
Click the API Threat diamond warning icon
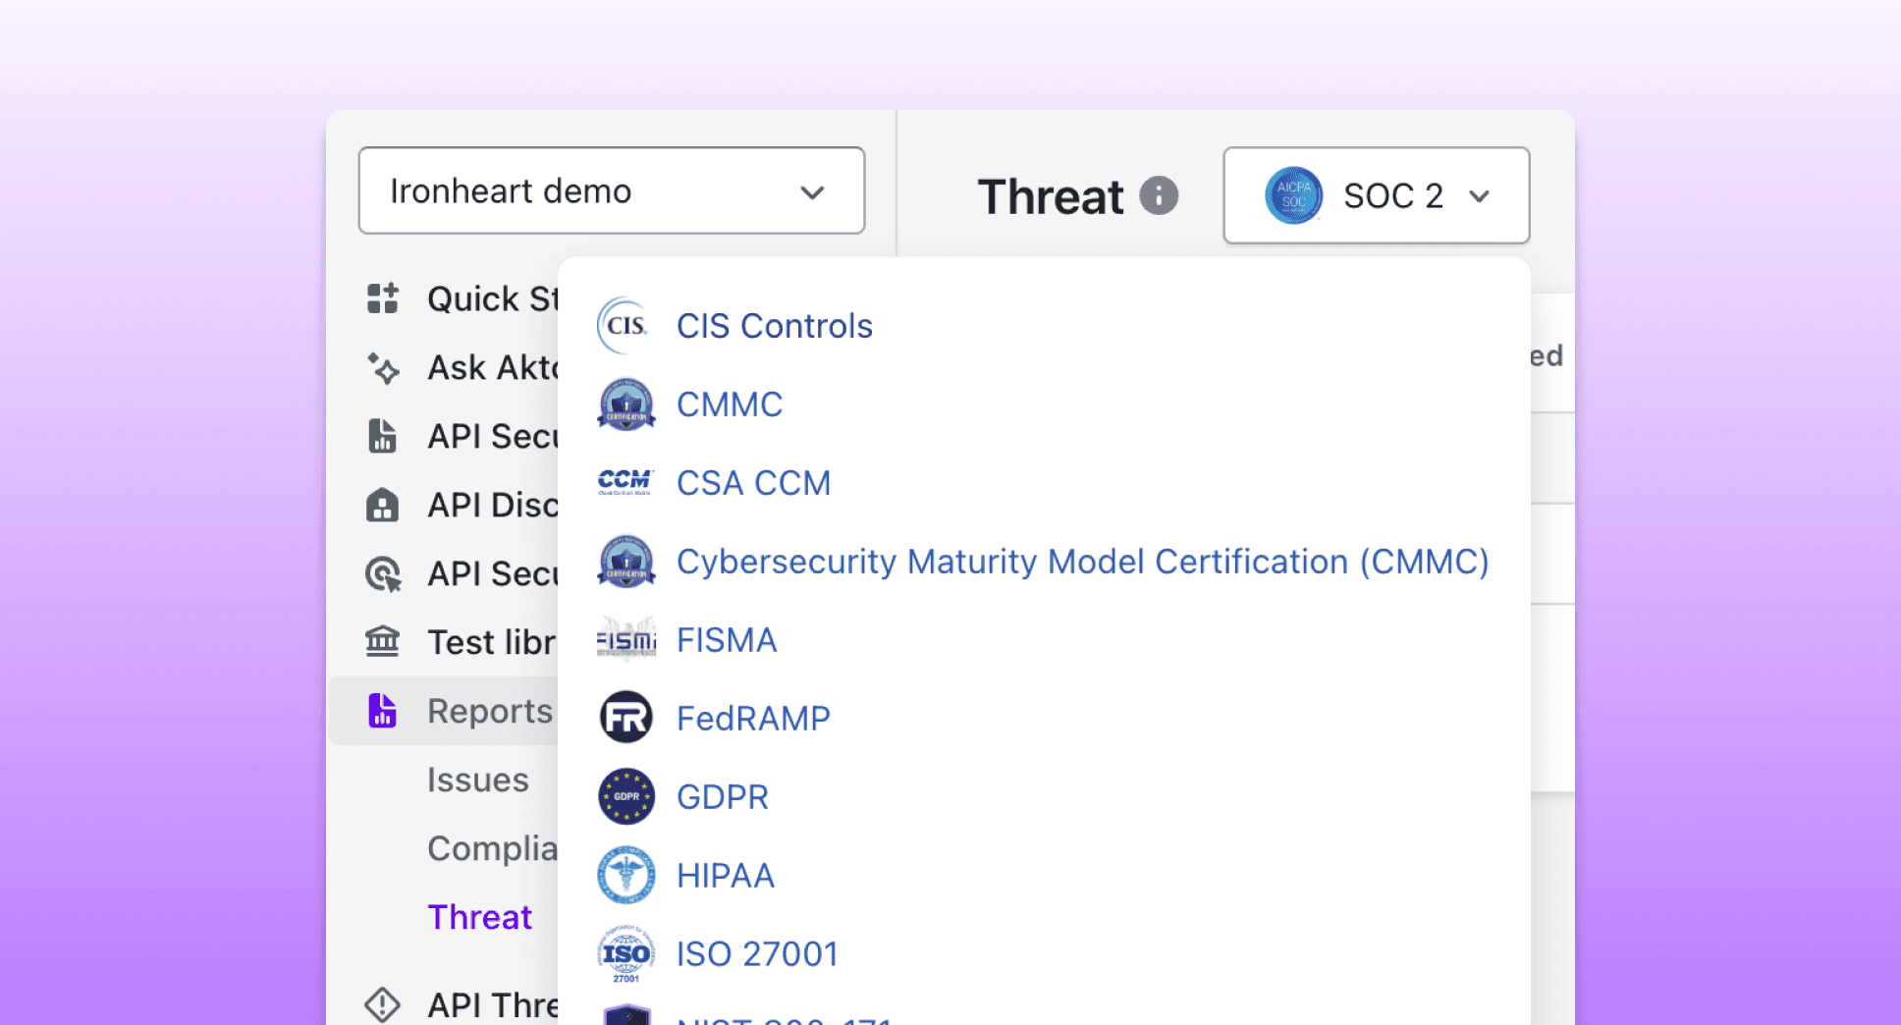click(382, 1004)
